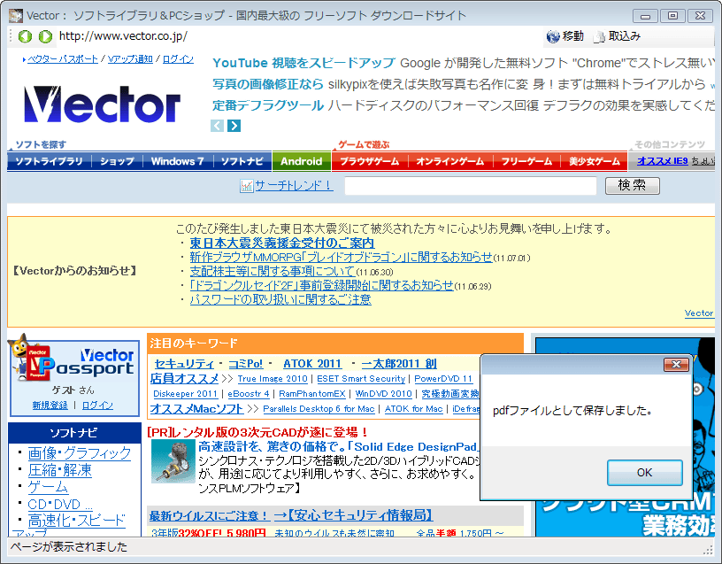Open the オンラインゲーム tab
Screen dimensions: 722x564
coord(450,161)
